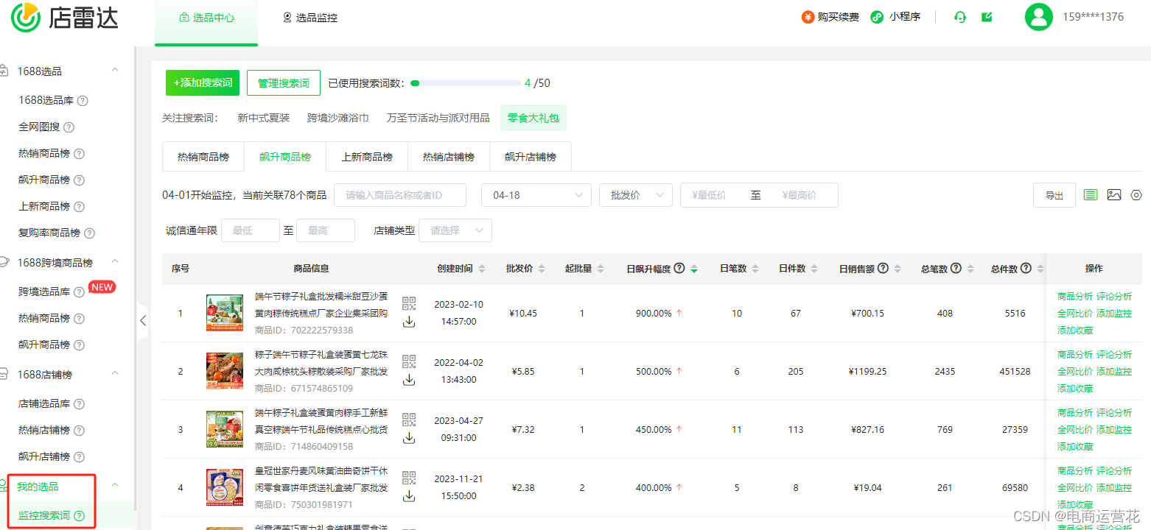Open the 上新商品榜 tab
This screenshot has height=530, width=1151.
click(x=367, y=157)
